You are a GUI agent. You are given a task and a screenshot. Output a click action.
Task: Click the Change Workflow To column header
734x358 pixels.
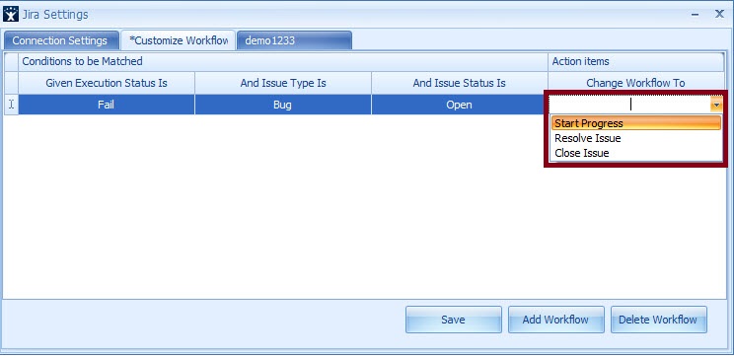point(635,83)
